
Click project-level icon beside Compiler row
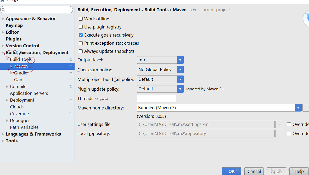[71, 86]
